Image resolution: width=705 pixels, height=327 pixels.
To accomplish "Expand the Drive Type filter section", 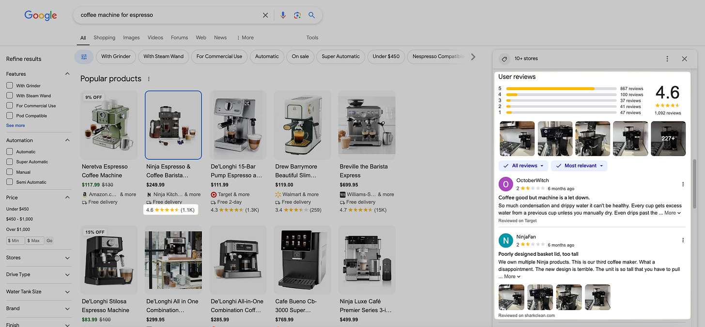I will point(67,274).
